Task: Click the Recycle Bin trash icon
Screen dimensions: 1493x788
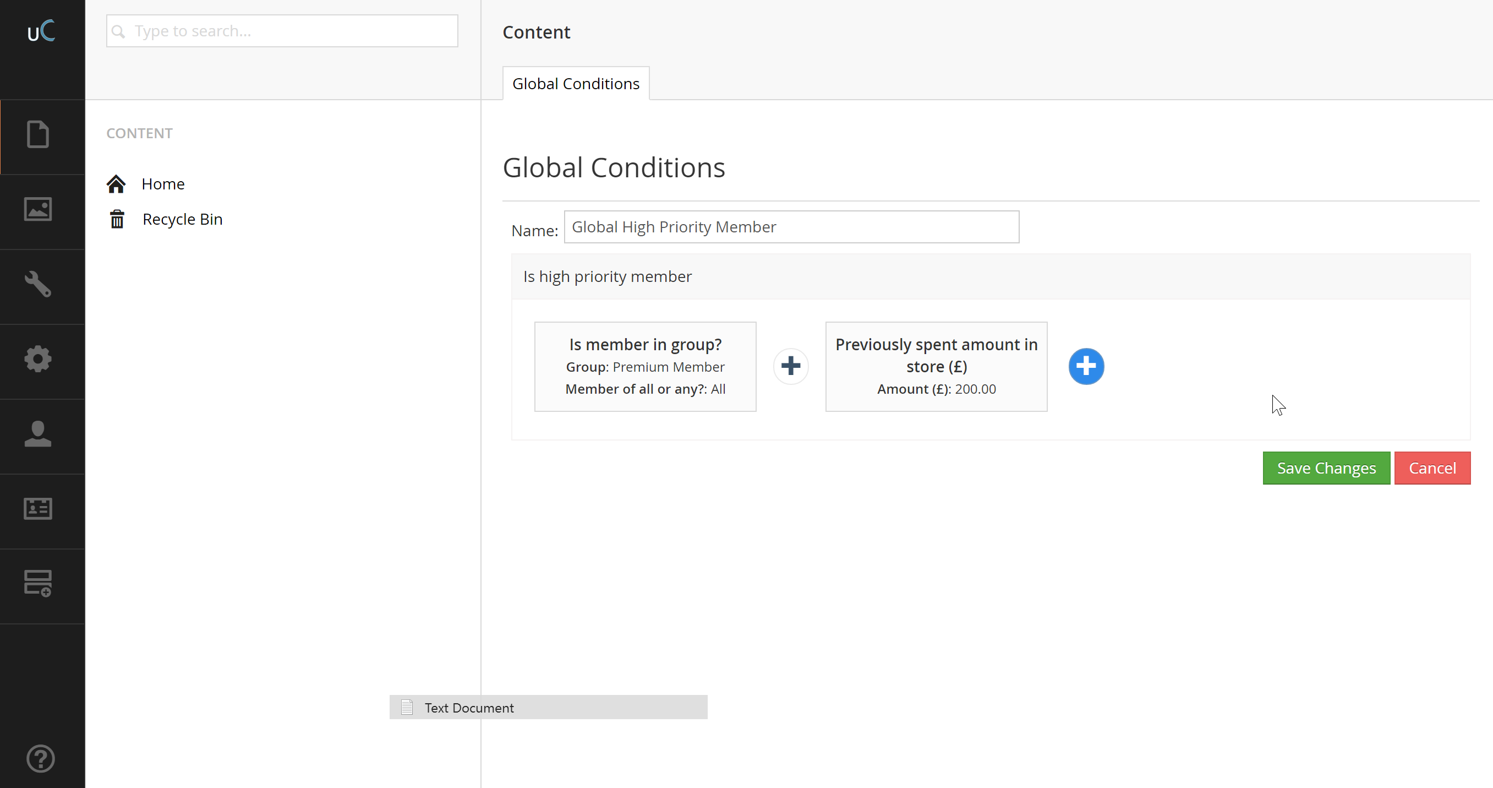Action: [x=117, y=219]
